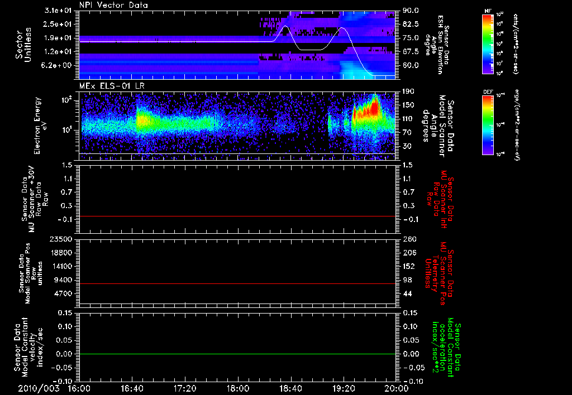
Task: Click the '190' scanner angle tick label
Action: pyautogui.click(x=408, y=91)
